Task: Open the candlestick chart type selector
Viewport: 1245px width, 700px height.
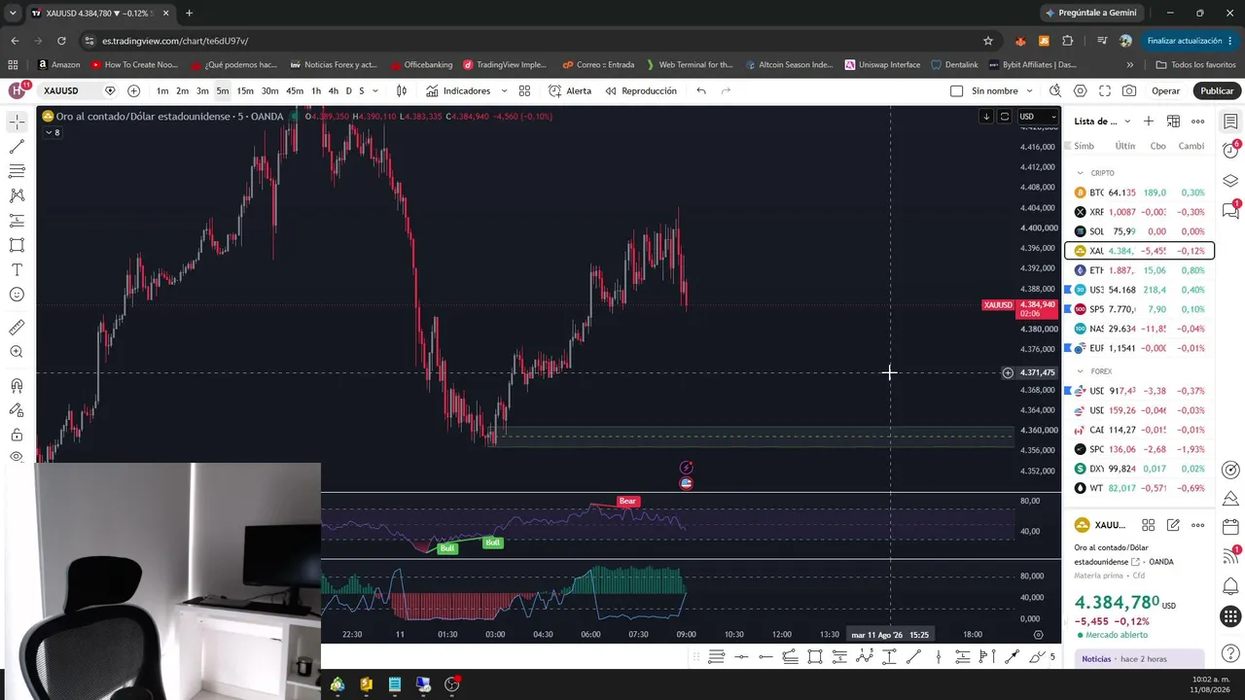Action: (x=401, y=90)
